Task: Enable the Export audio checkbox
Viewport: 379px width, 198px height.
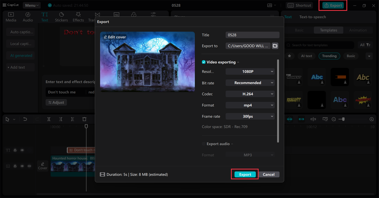Action: coord(204,144)
